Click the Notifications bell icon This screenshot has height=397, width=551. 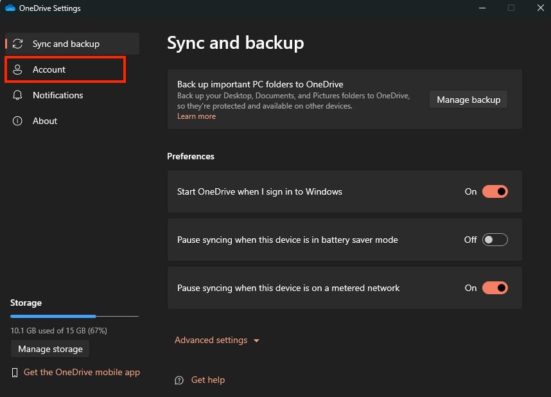[x=18, y=95]
